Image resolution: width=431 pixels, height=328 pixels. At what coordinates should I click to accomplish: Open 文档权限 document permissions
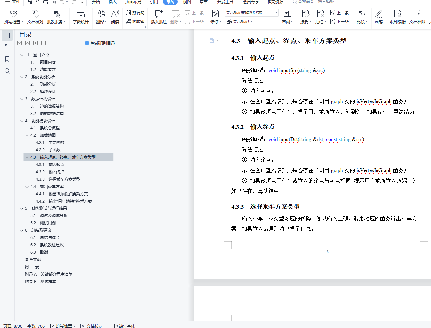(417, 17)
